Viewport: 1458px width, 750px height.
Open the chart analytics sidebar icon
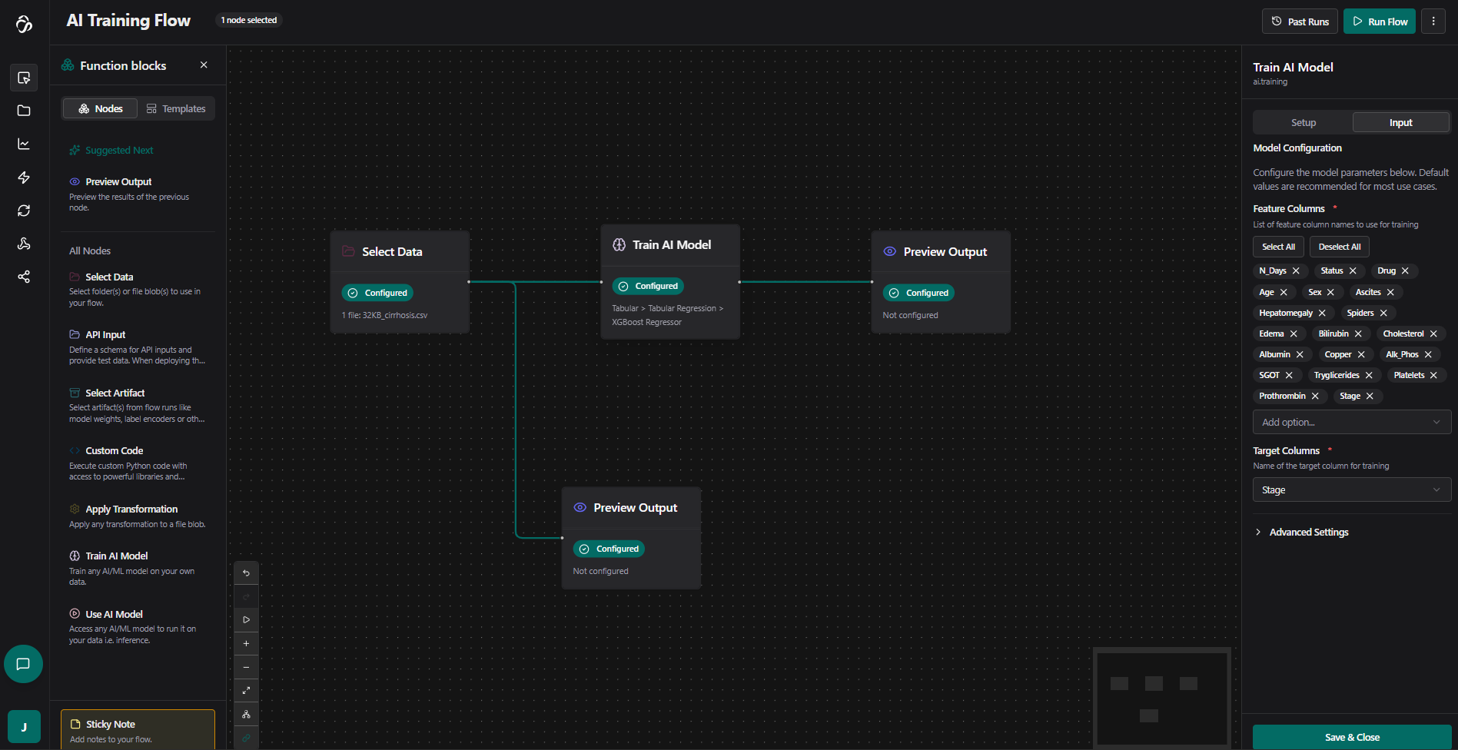[x=24, y=144]
